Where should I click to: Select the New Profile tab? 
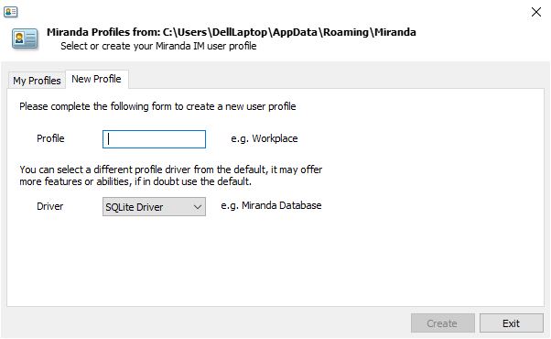(x=97, y=79)
